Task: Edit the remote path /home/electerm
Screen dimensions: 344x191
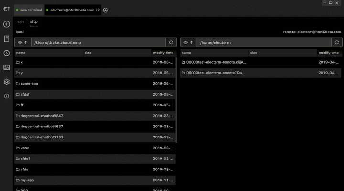Action: coord(264,42)
